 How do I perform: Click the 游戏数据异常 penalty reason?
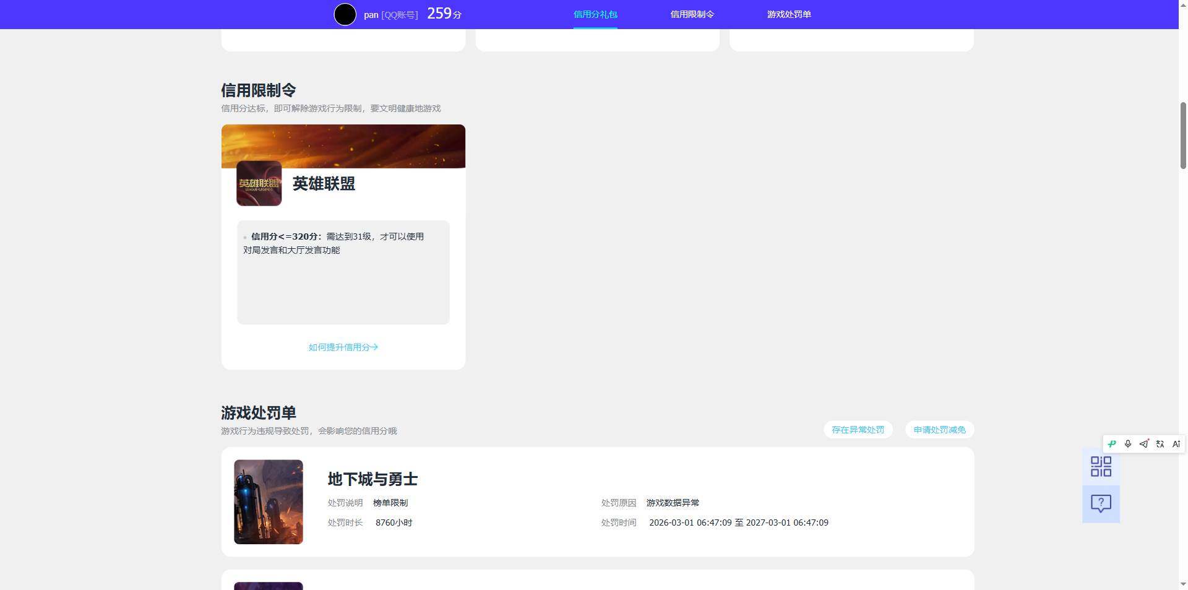(673, 503)
